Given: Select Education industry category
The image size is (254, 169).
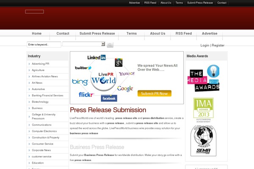Looking at the screenshot, I should click(38, 163).
